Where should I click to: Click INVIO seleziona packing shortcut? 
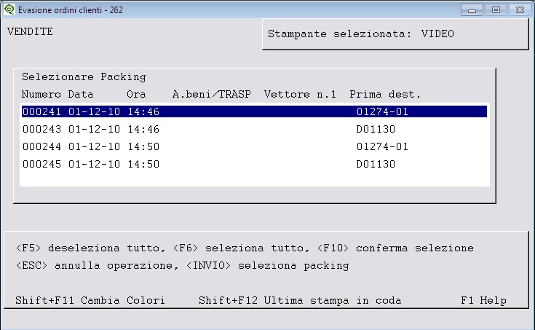(268, 265)
